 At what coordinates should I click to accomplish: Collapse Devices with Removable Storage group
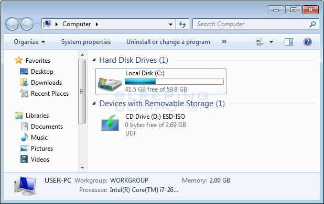[x=94, y=103]
